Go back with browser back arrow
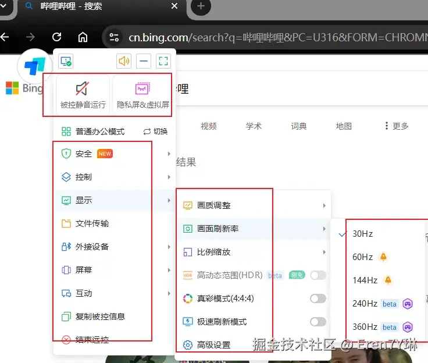 tap(5, 37)
